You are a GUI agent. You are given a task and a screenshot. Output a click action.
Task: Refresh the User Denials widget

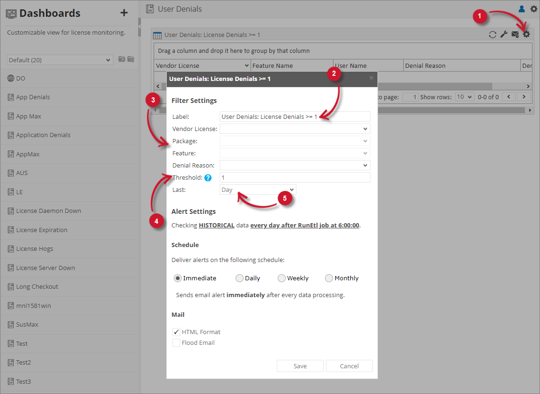pyautogui.click(x=493, y=35)
